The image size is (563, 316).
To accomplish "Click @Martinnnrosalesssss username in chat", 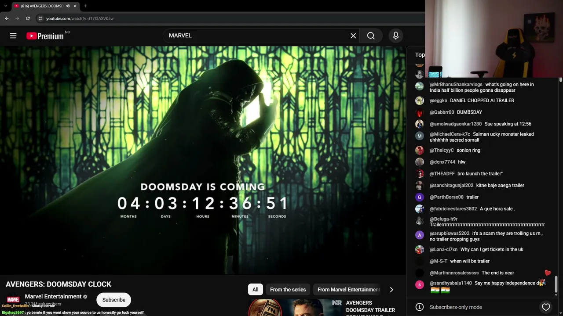I will tap(454, 273).
